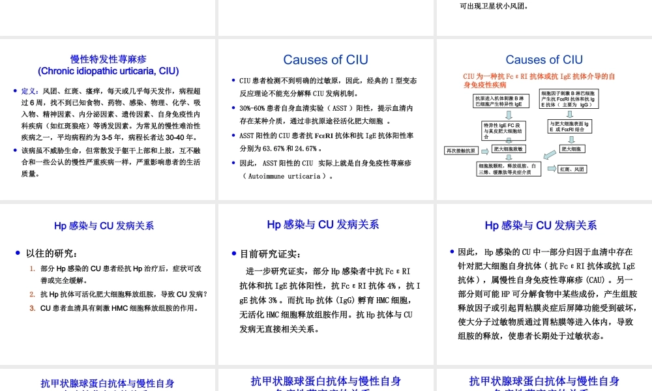Click the "红疹、风团" result box
This screenshot has height=391, width=652.
571,167
